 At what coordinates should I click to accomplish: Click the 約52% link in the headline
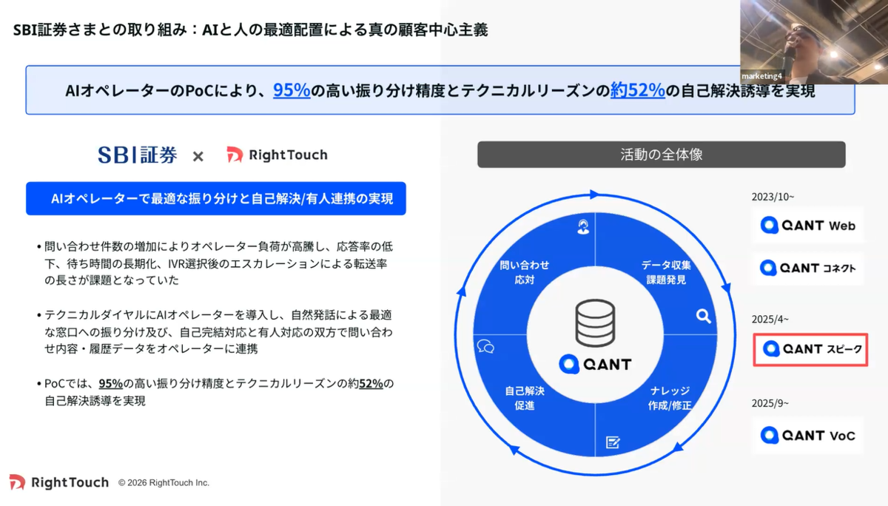pos(637,91)
